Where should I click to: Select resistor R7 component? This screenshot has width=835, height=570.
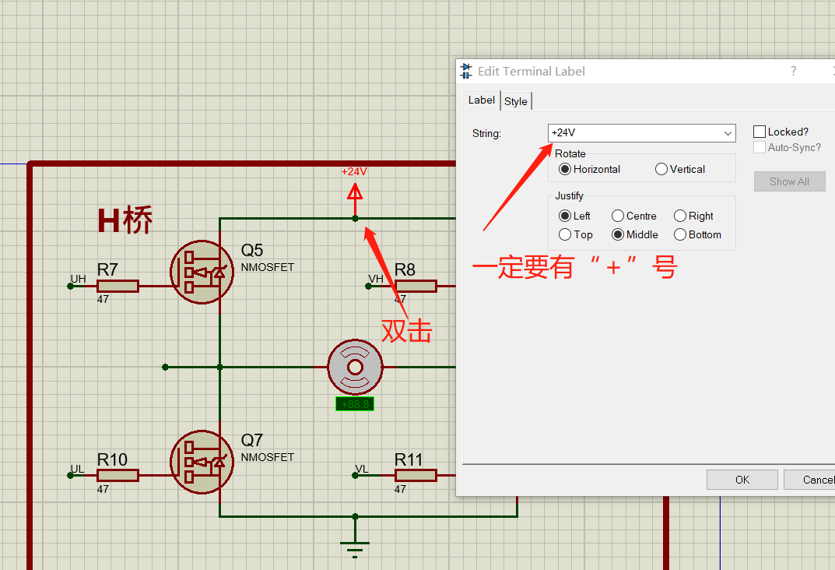point(118,286)
